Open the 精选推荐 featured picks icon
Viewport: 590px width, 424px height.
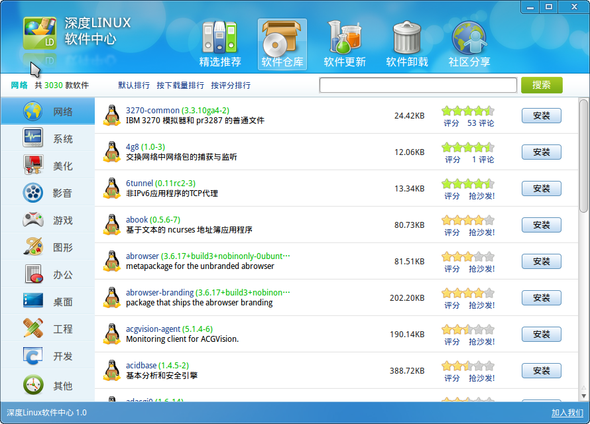tap(220, 37)
